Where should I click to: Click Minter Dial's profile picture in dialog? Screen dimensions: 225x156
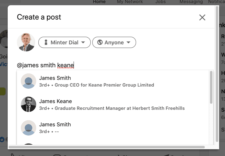pos(26,42)
